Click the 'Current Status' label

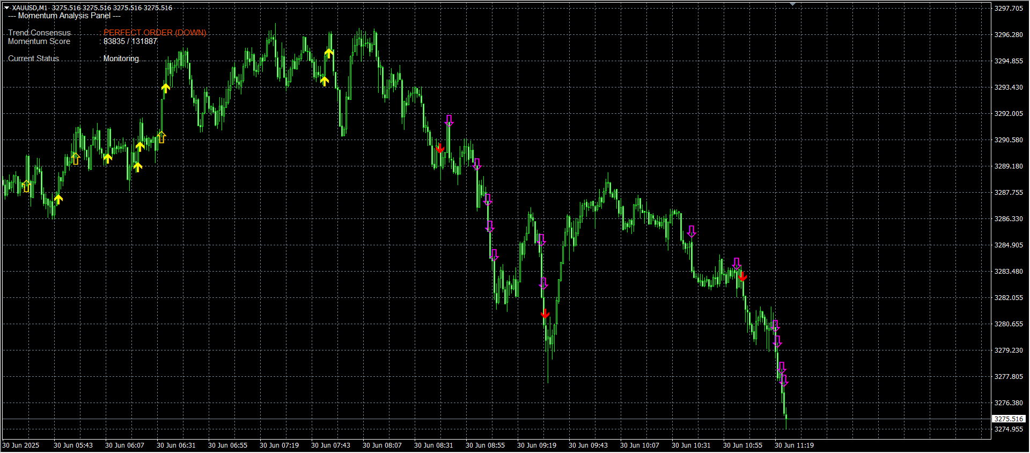click(x=33, y=59)
